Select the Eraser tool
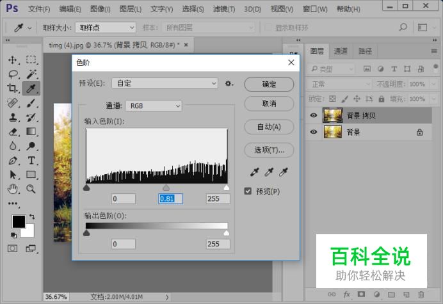Viewport: 443px width, 304px height. [x=13, y=132]
